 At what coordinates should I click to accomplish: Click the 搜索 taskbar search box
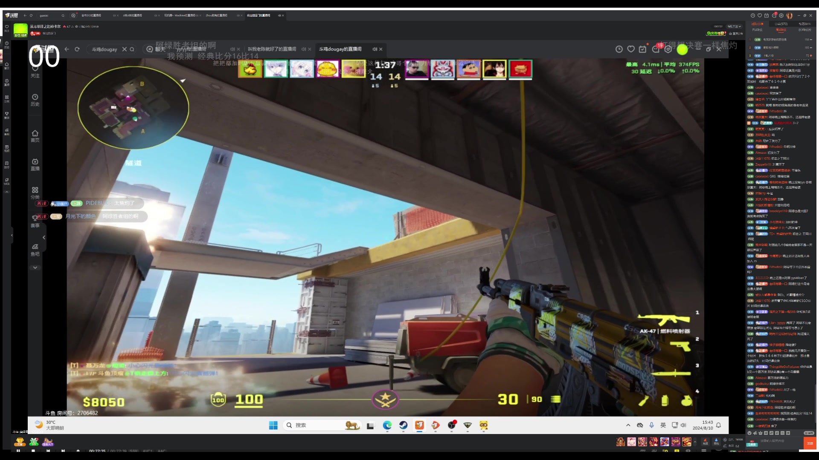(x=322, y=425)
